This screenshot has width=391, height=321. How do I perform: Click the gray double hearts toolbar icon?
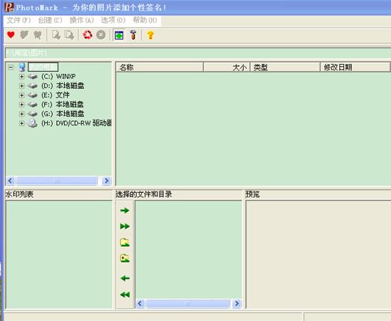pyautogui.click(x=38, y=35)
